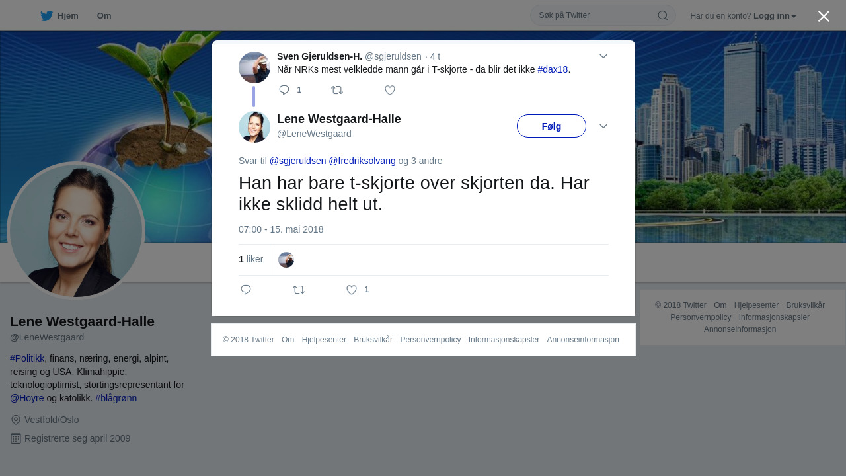Click the search magnifier icon
Image resolution: width=846 pixels, height=476 pixels.
pyautogui.click(x=662, y=15)
